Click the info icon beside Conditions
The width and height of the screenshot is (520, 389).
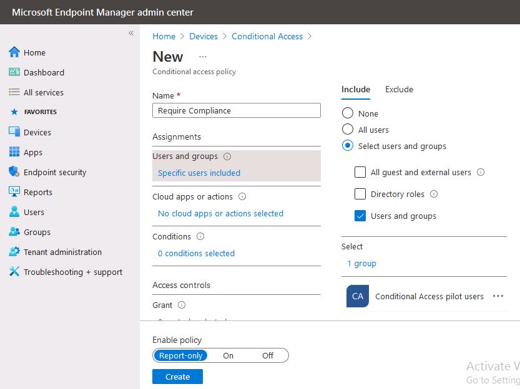(200, 236)
